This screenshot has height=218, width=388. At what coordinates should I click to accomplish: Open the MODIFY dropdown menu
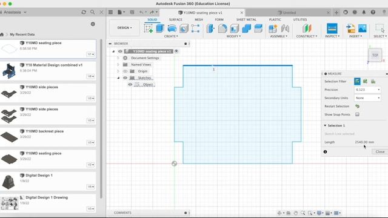[233, 36]
